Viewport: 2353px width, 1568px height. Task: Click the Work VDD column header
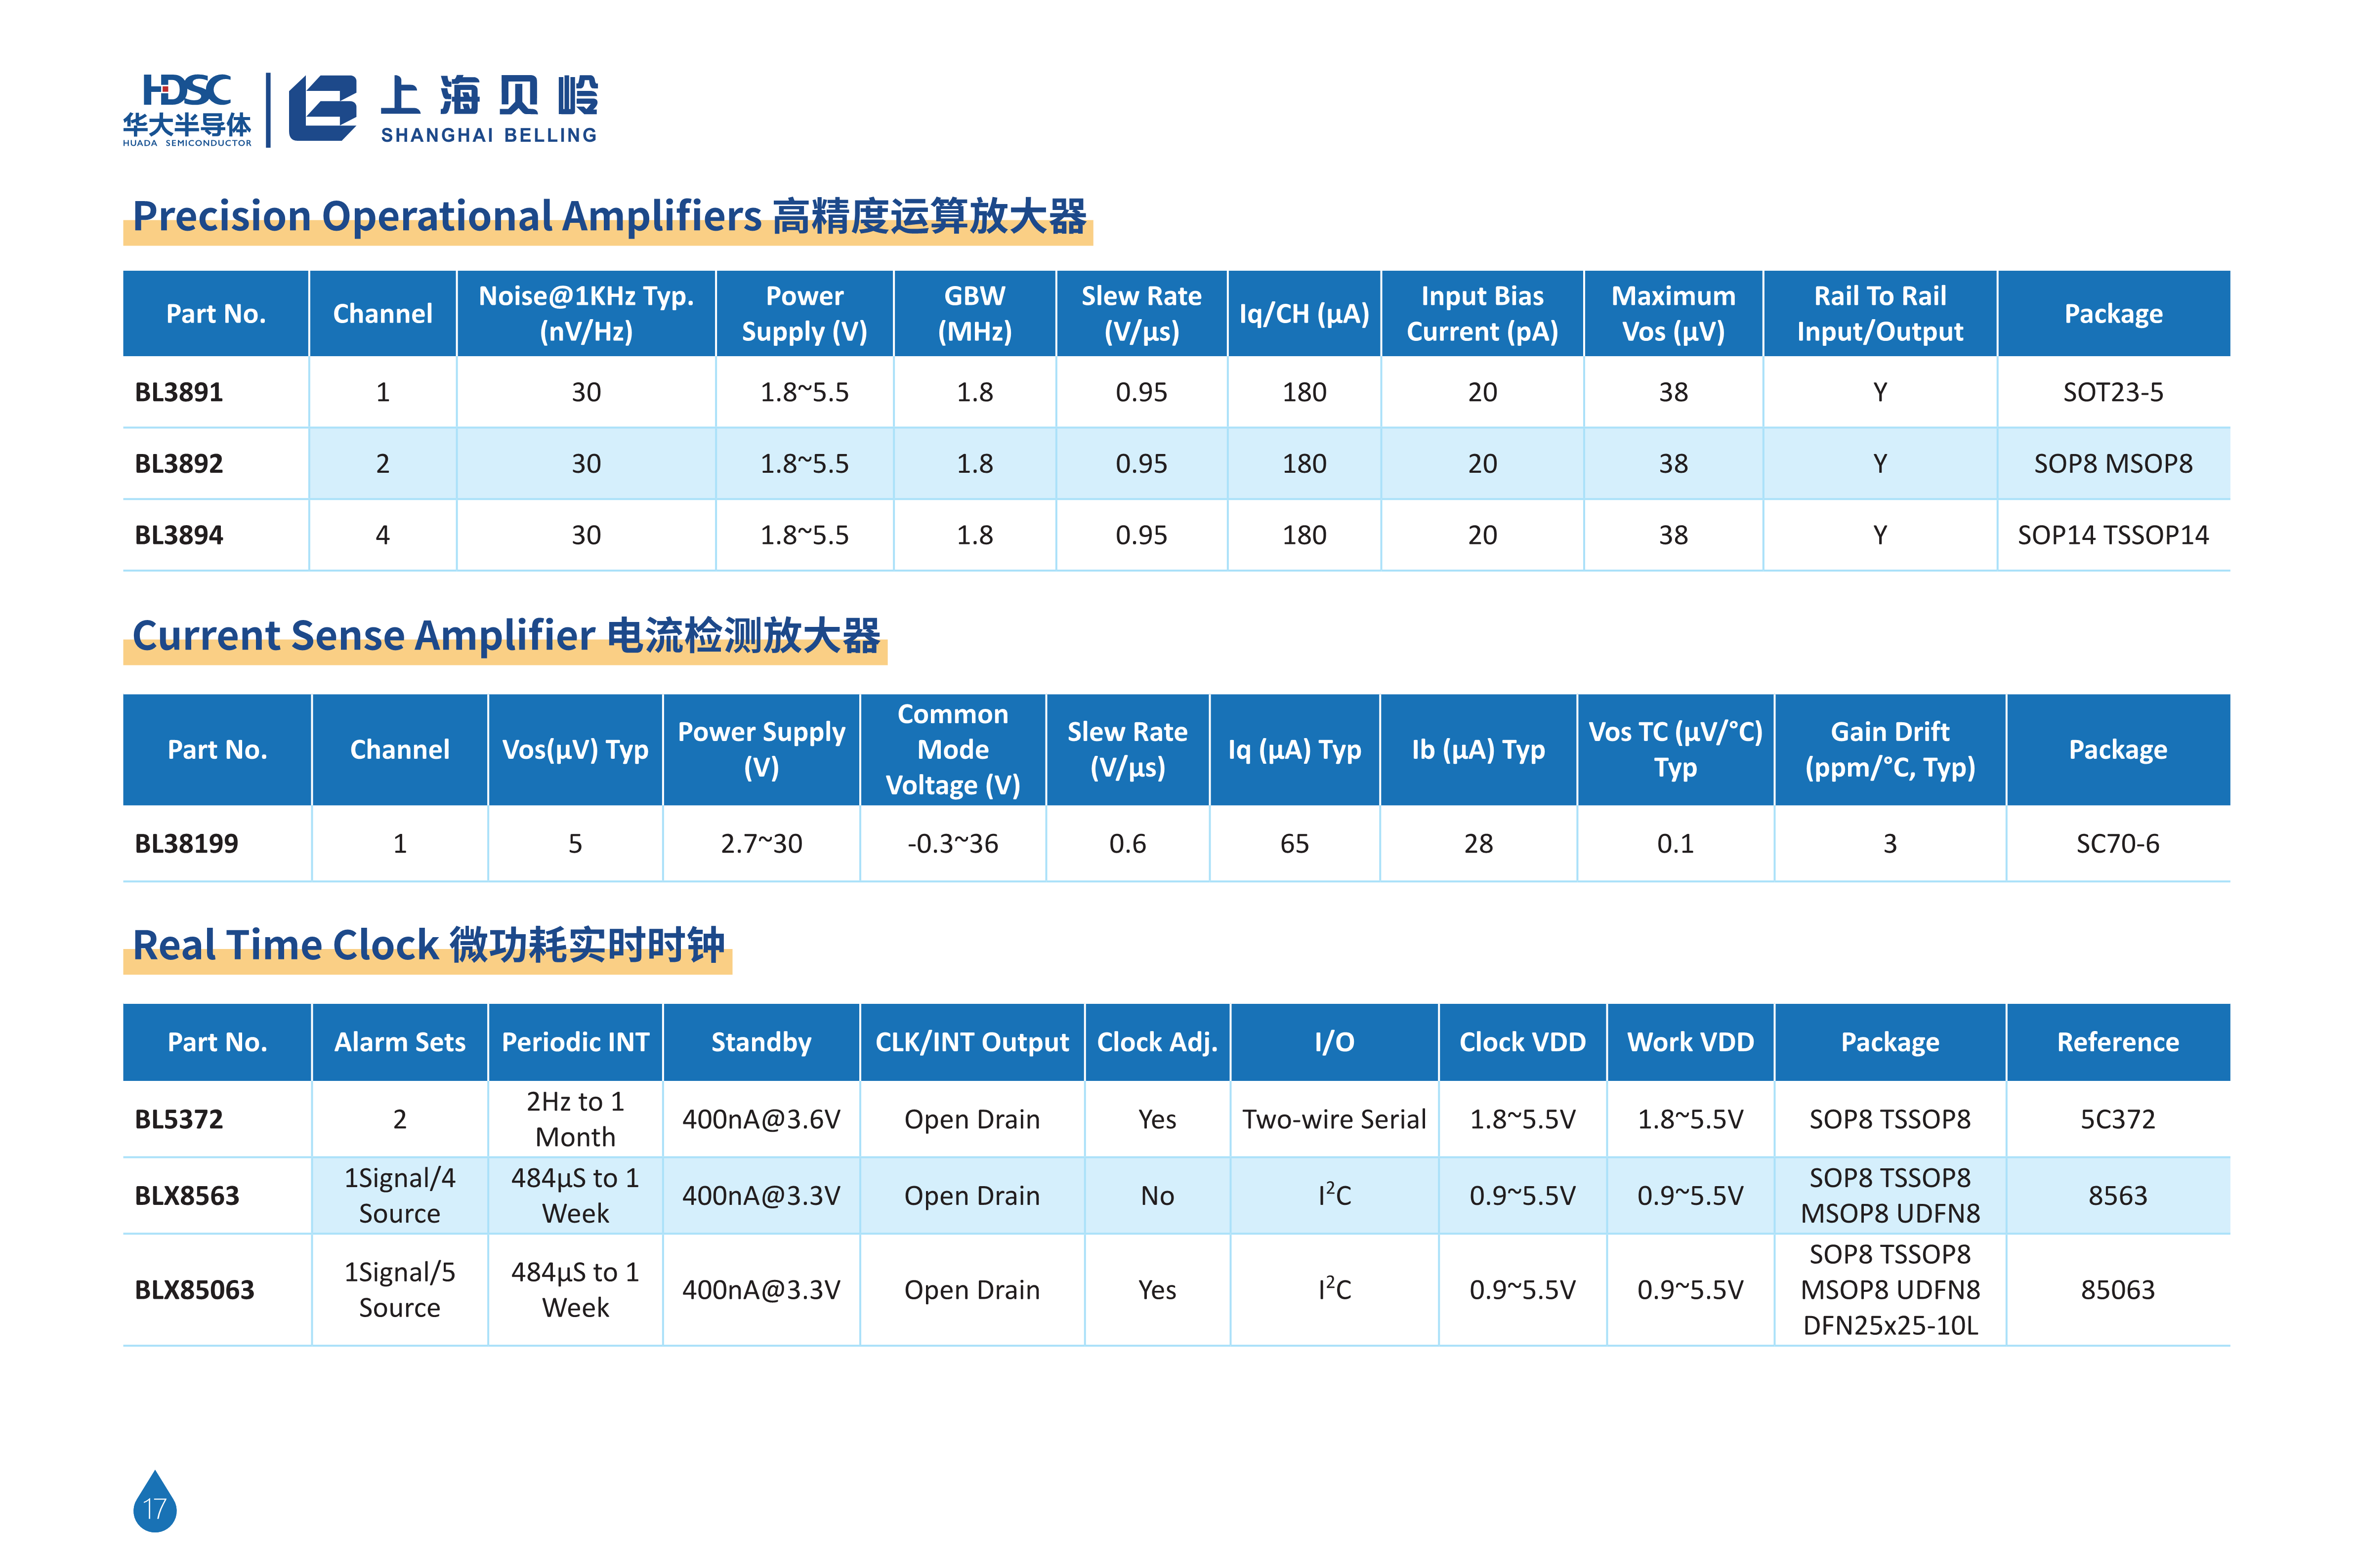point(1690,1042)
